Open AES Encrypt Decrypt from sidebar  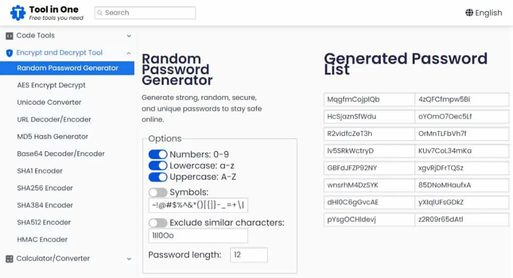pos(51,85)
